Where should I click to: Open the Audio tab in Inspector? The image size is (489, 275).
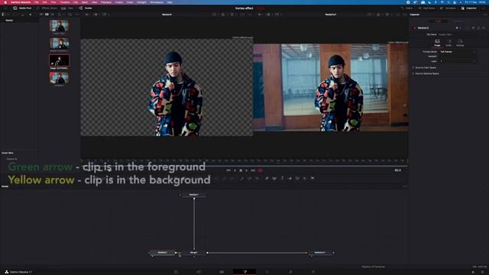[x=449, y=43]
